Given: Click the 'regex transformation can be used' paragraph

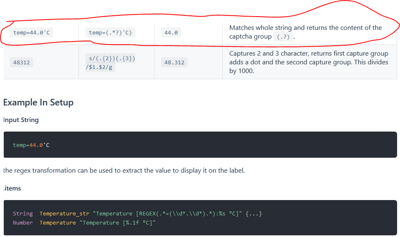Looking at the screenshot, I should point(124,171).
